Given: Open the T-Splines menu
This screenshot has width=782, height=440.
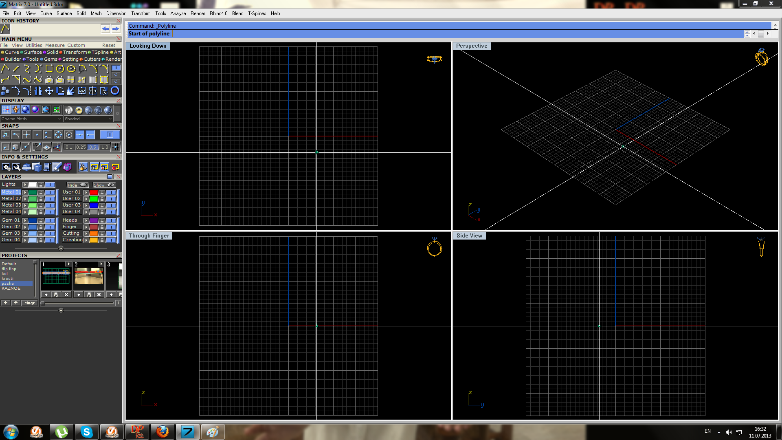Looking at the screenshot, I should [257, 13].
